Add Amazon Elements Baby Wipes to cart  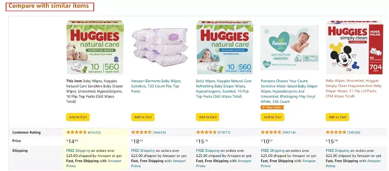pos(143,117)
